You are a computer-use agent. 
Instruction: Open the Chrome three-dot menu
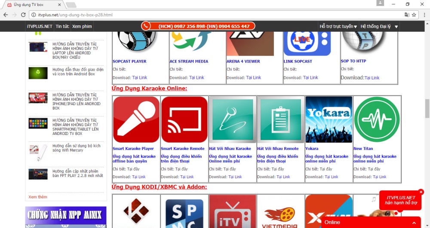coord(424,15)
